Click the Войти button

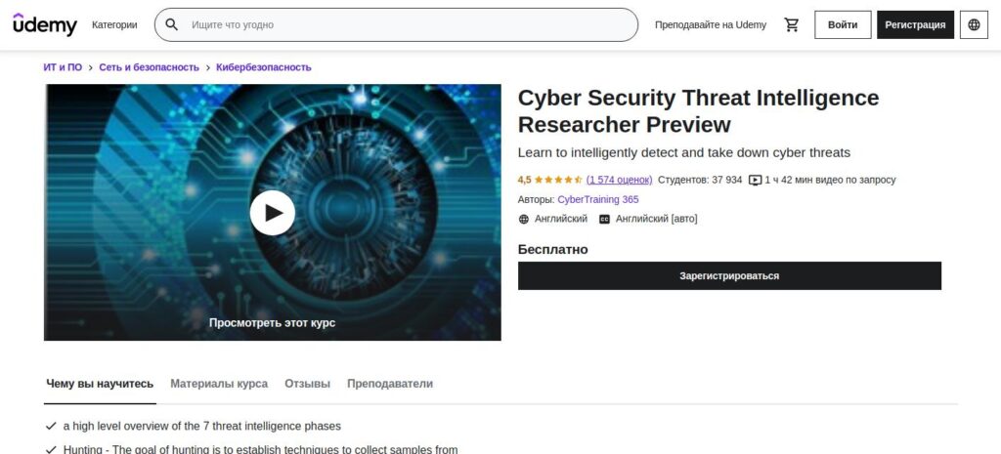[842, 24]
